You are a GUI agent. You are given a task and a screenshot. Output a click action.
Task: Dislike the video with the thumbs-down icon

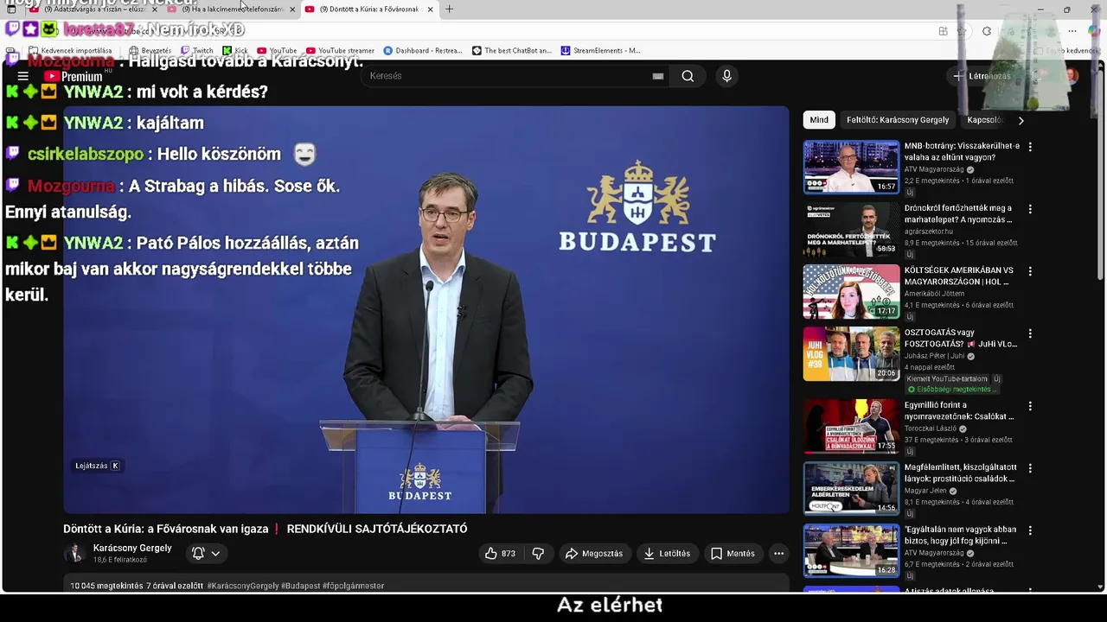538,554
